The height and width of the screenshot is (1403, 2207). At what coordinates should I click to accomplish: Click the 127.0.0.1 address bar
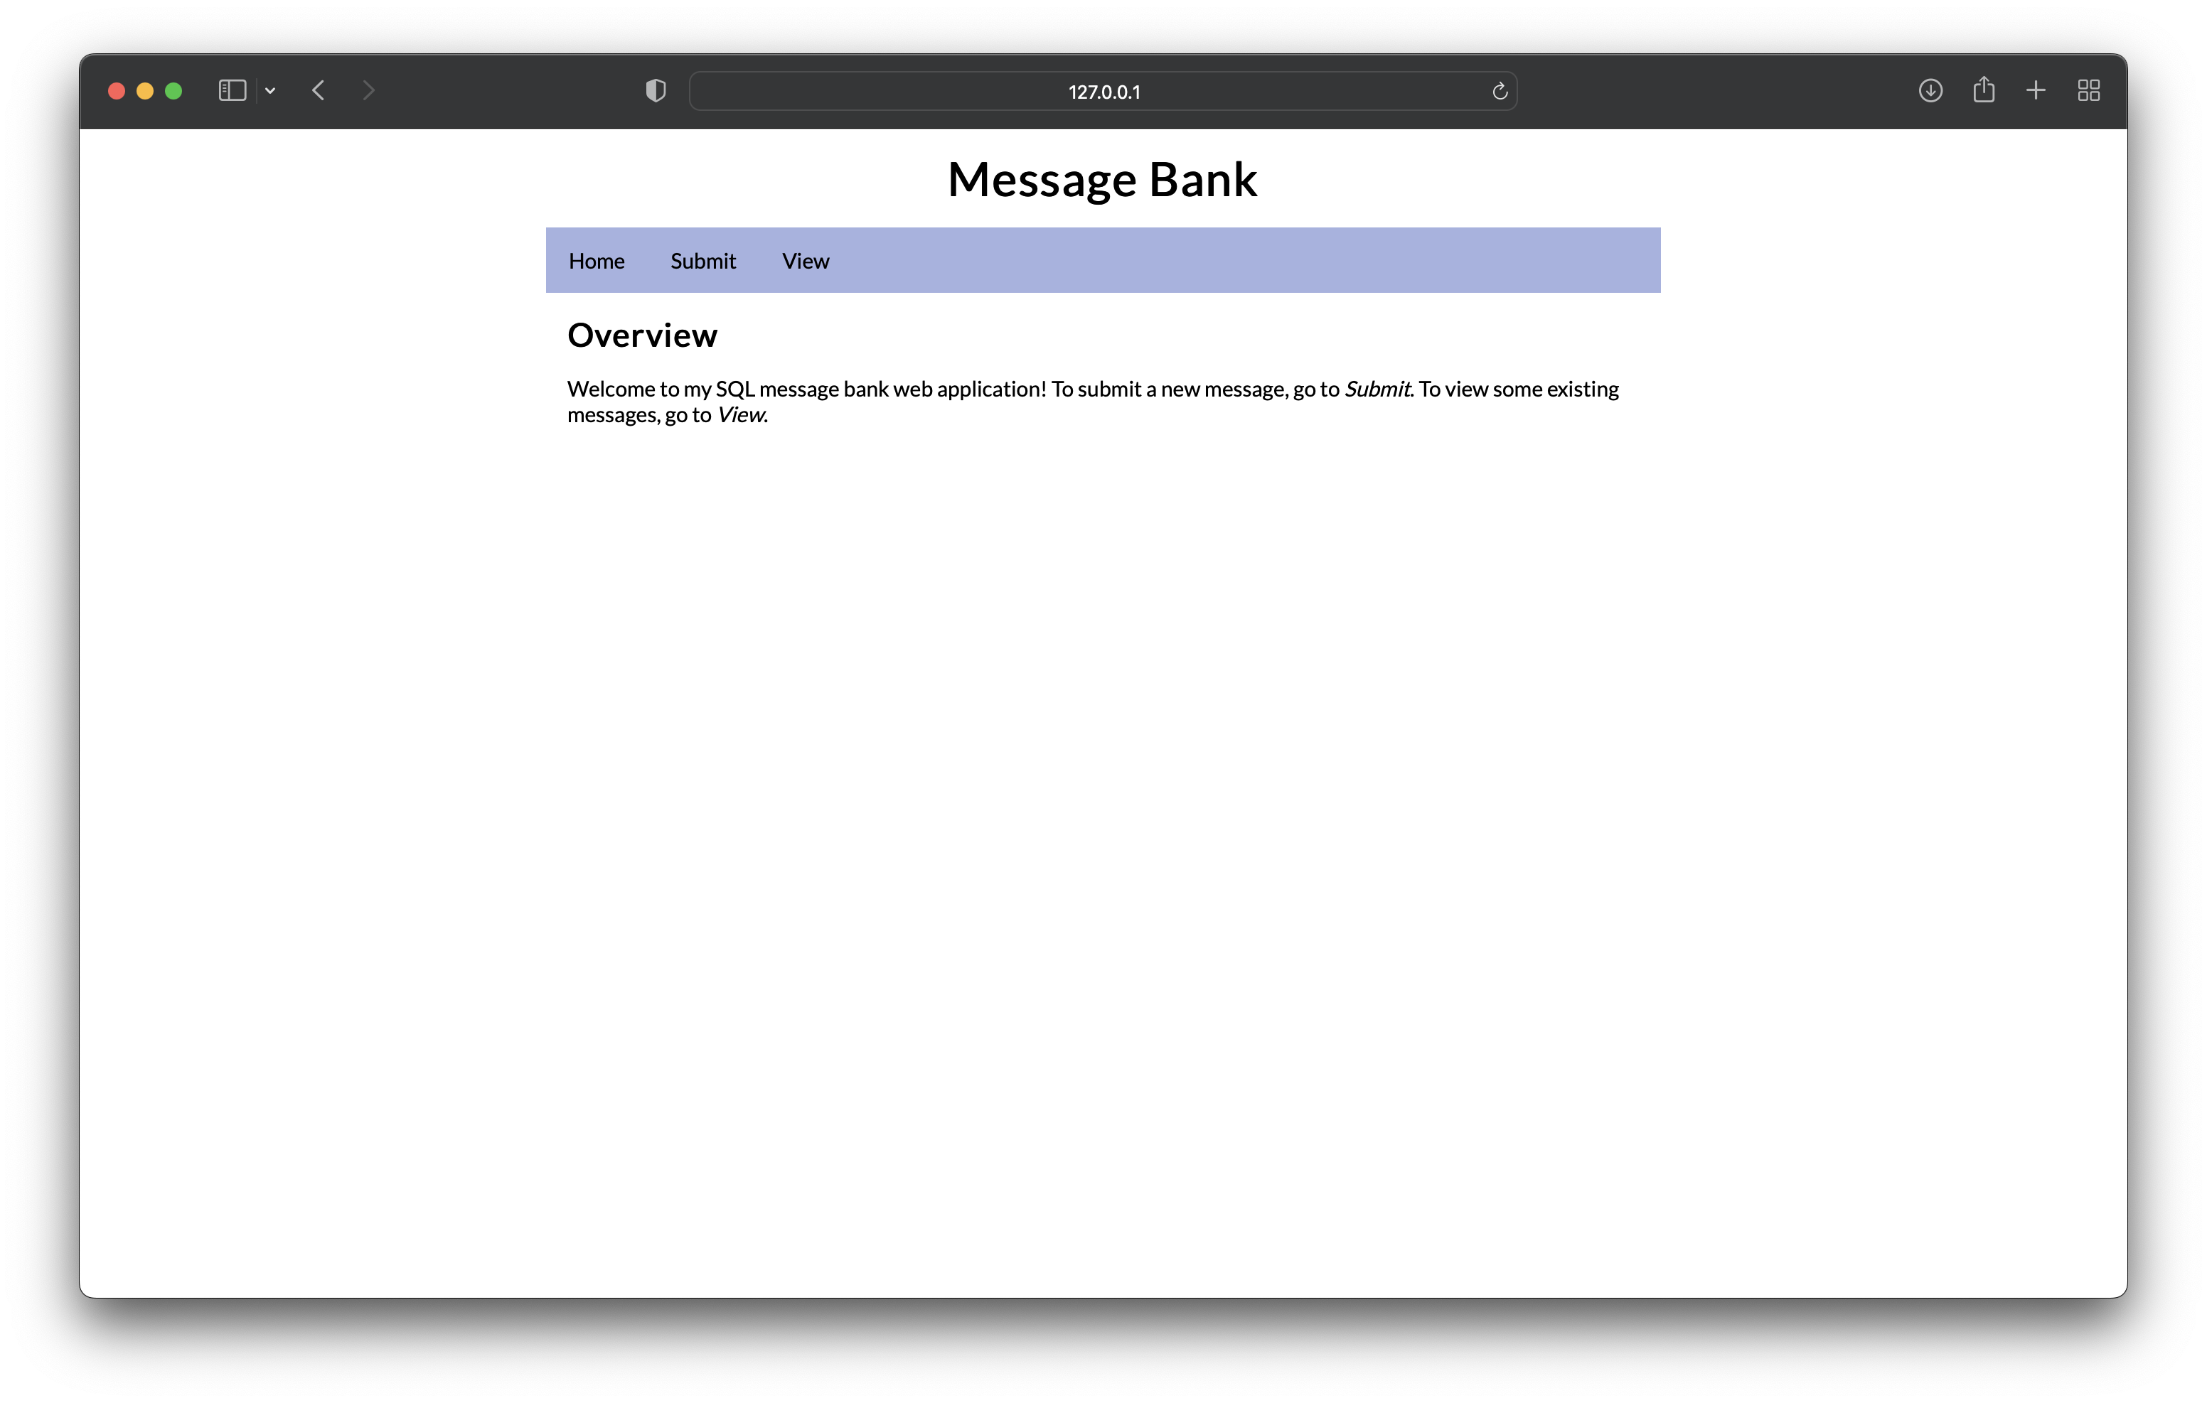coord(1103,92)
